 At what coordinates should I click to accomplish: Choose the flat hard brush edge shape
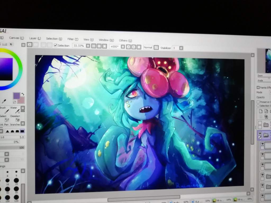[x=22, y=131]
